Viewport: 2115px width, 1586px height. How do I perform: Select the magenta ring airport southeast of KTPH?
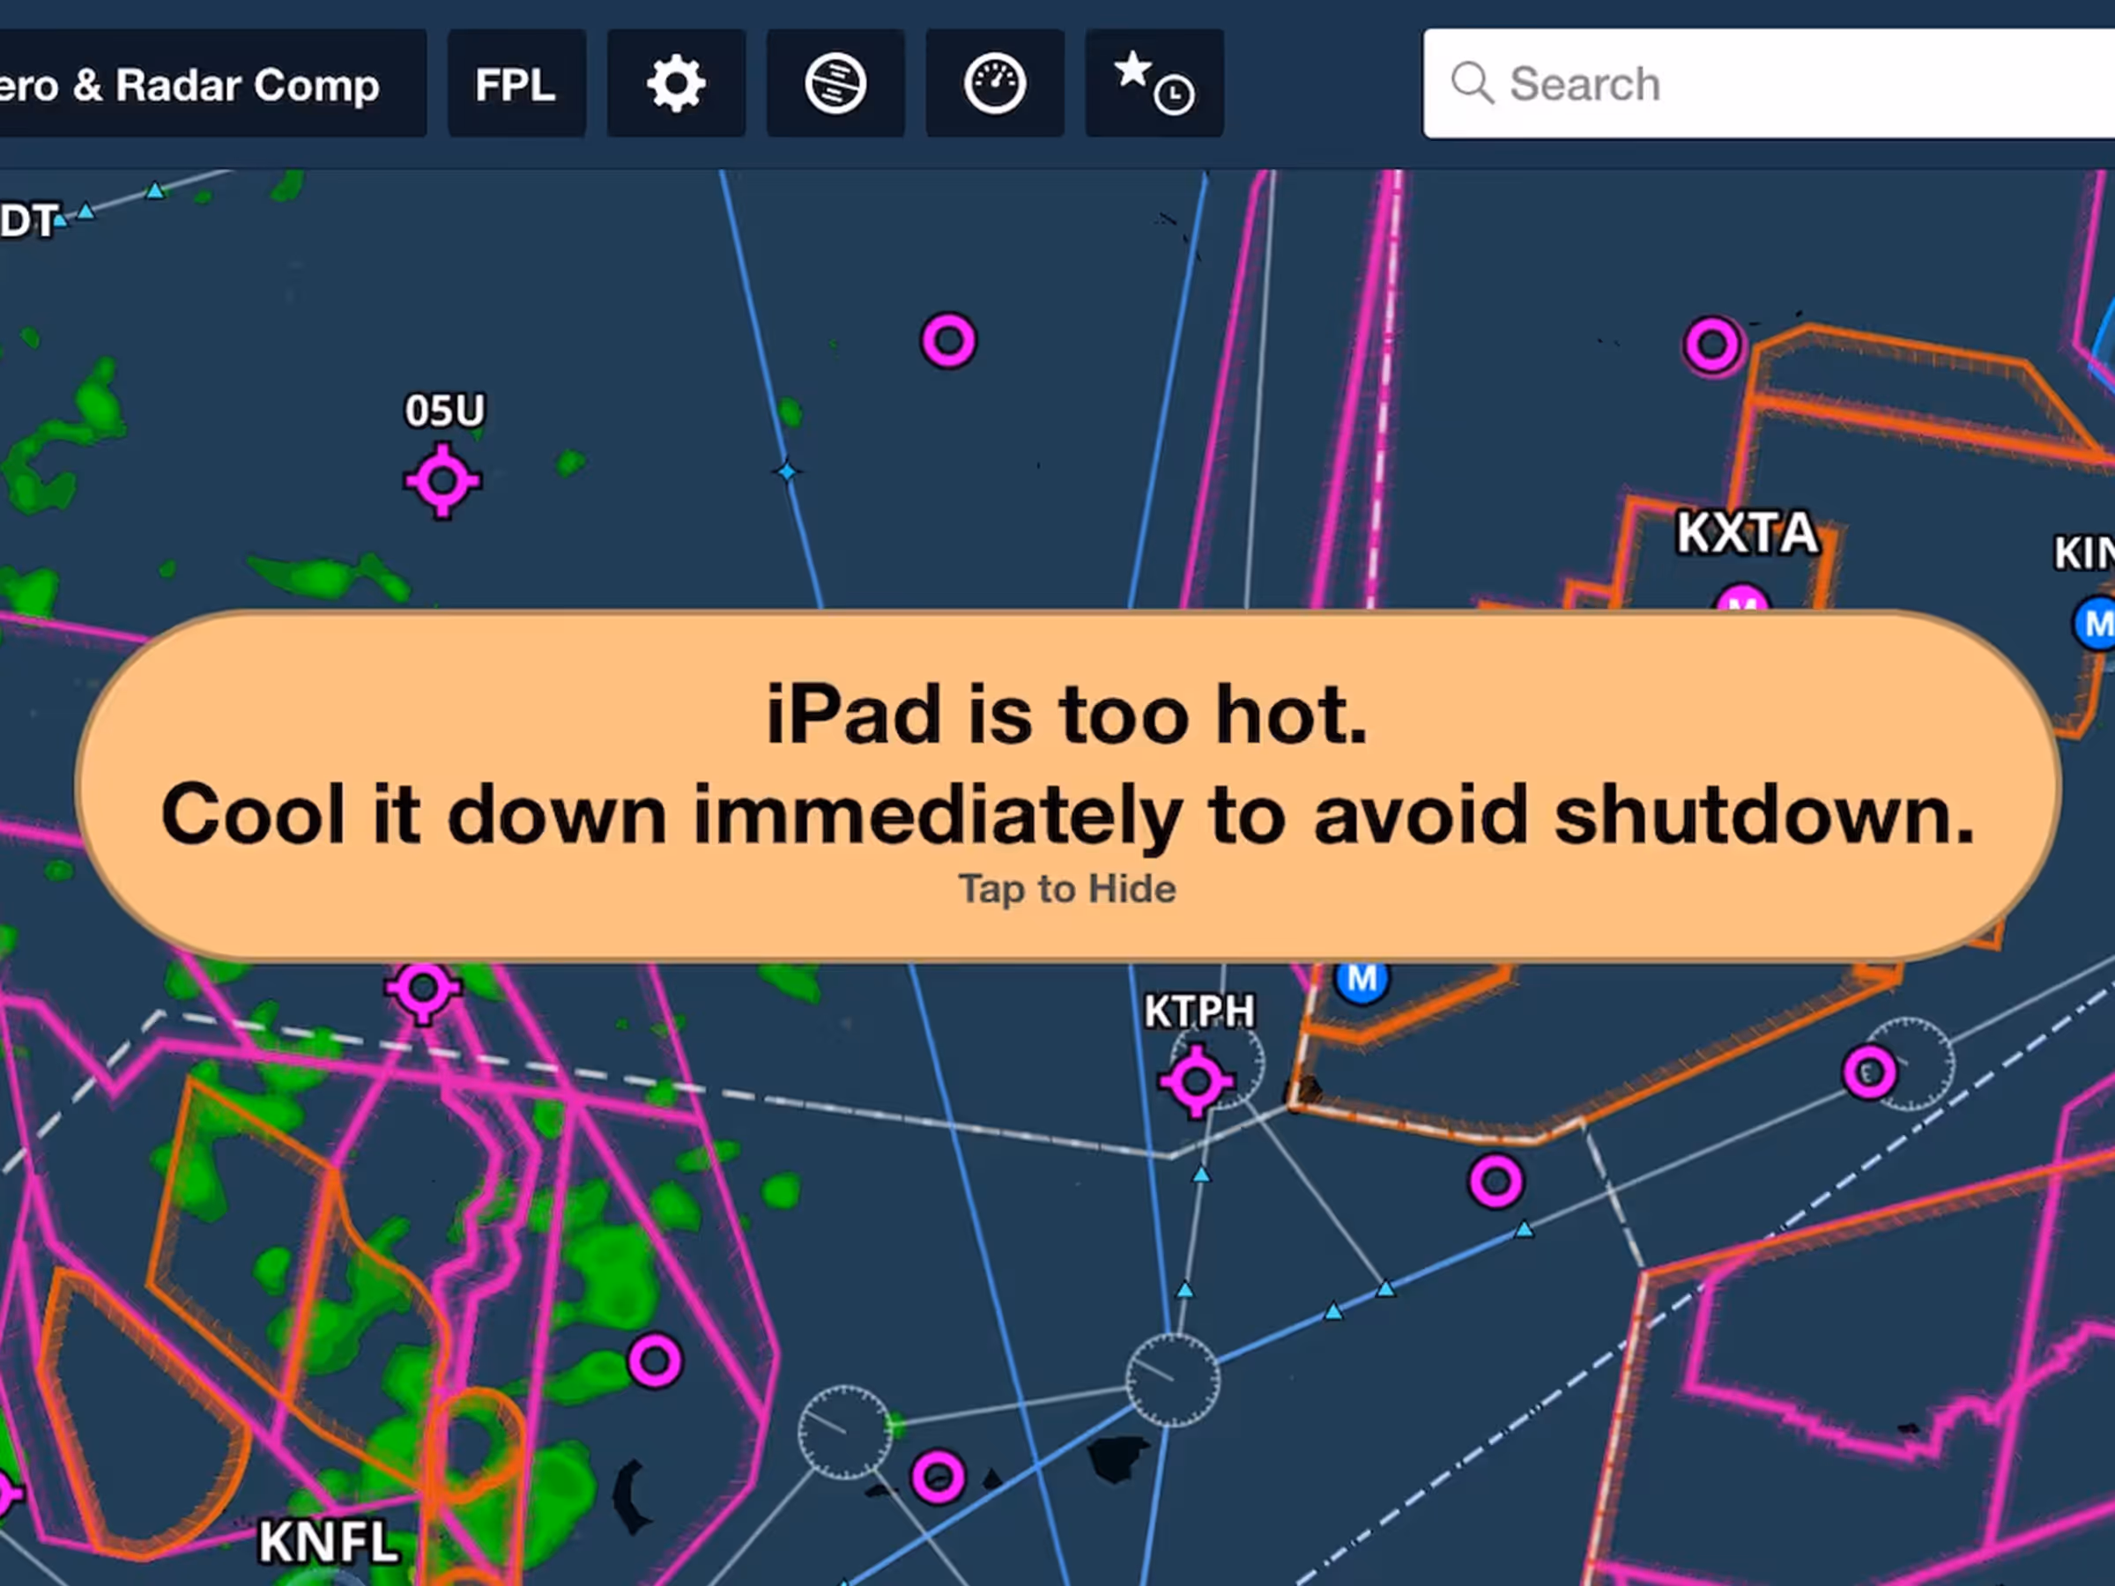1495,1182
